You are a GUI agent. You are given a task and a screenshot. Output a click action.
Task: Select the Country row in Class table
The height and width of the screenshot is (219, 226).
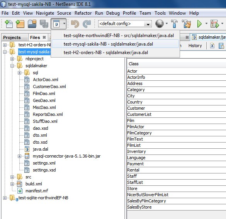click(177, 102)
